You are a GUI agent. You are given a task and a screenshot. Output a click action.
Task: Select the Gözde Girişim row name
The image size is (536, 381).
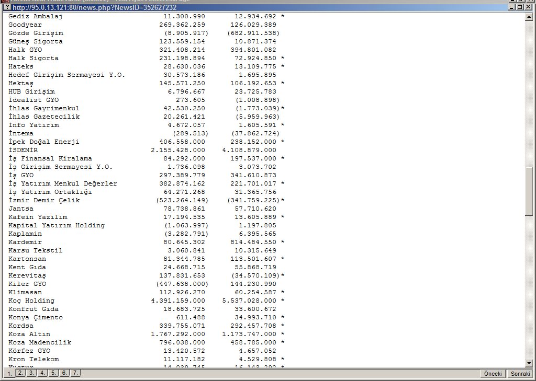[x=36, y=33]
